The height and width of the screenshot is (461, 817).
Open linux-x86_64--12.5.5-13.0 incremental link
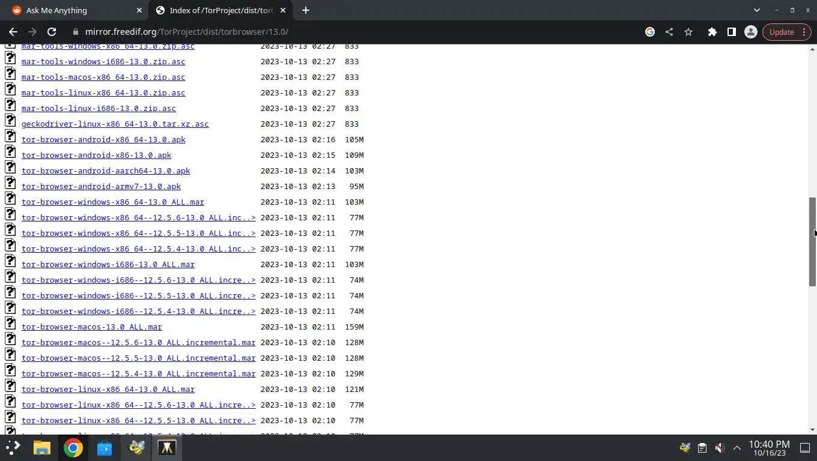coord(139,421)
